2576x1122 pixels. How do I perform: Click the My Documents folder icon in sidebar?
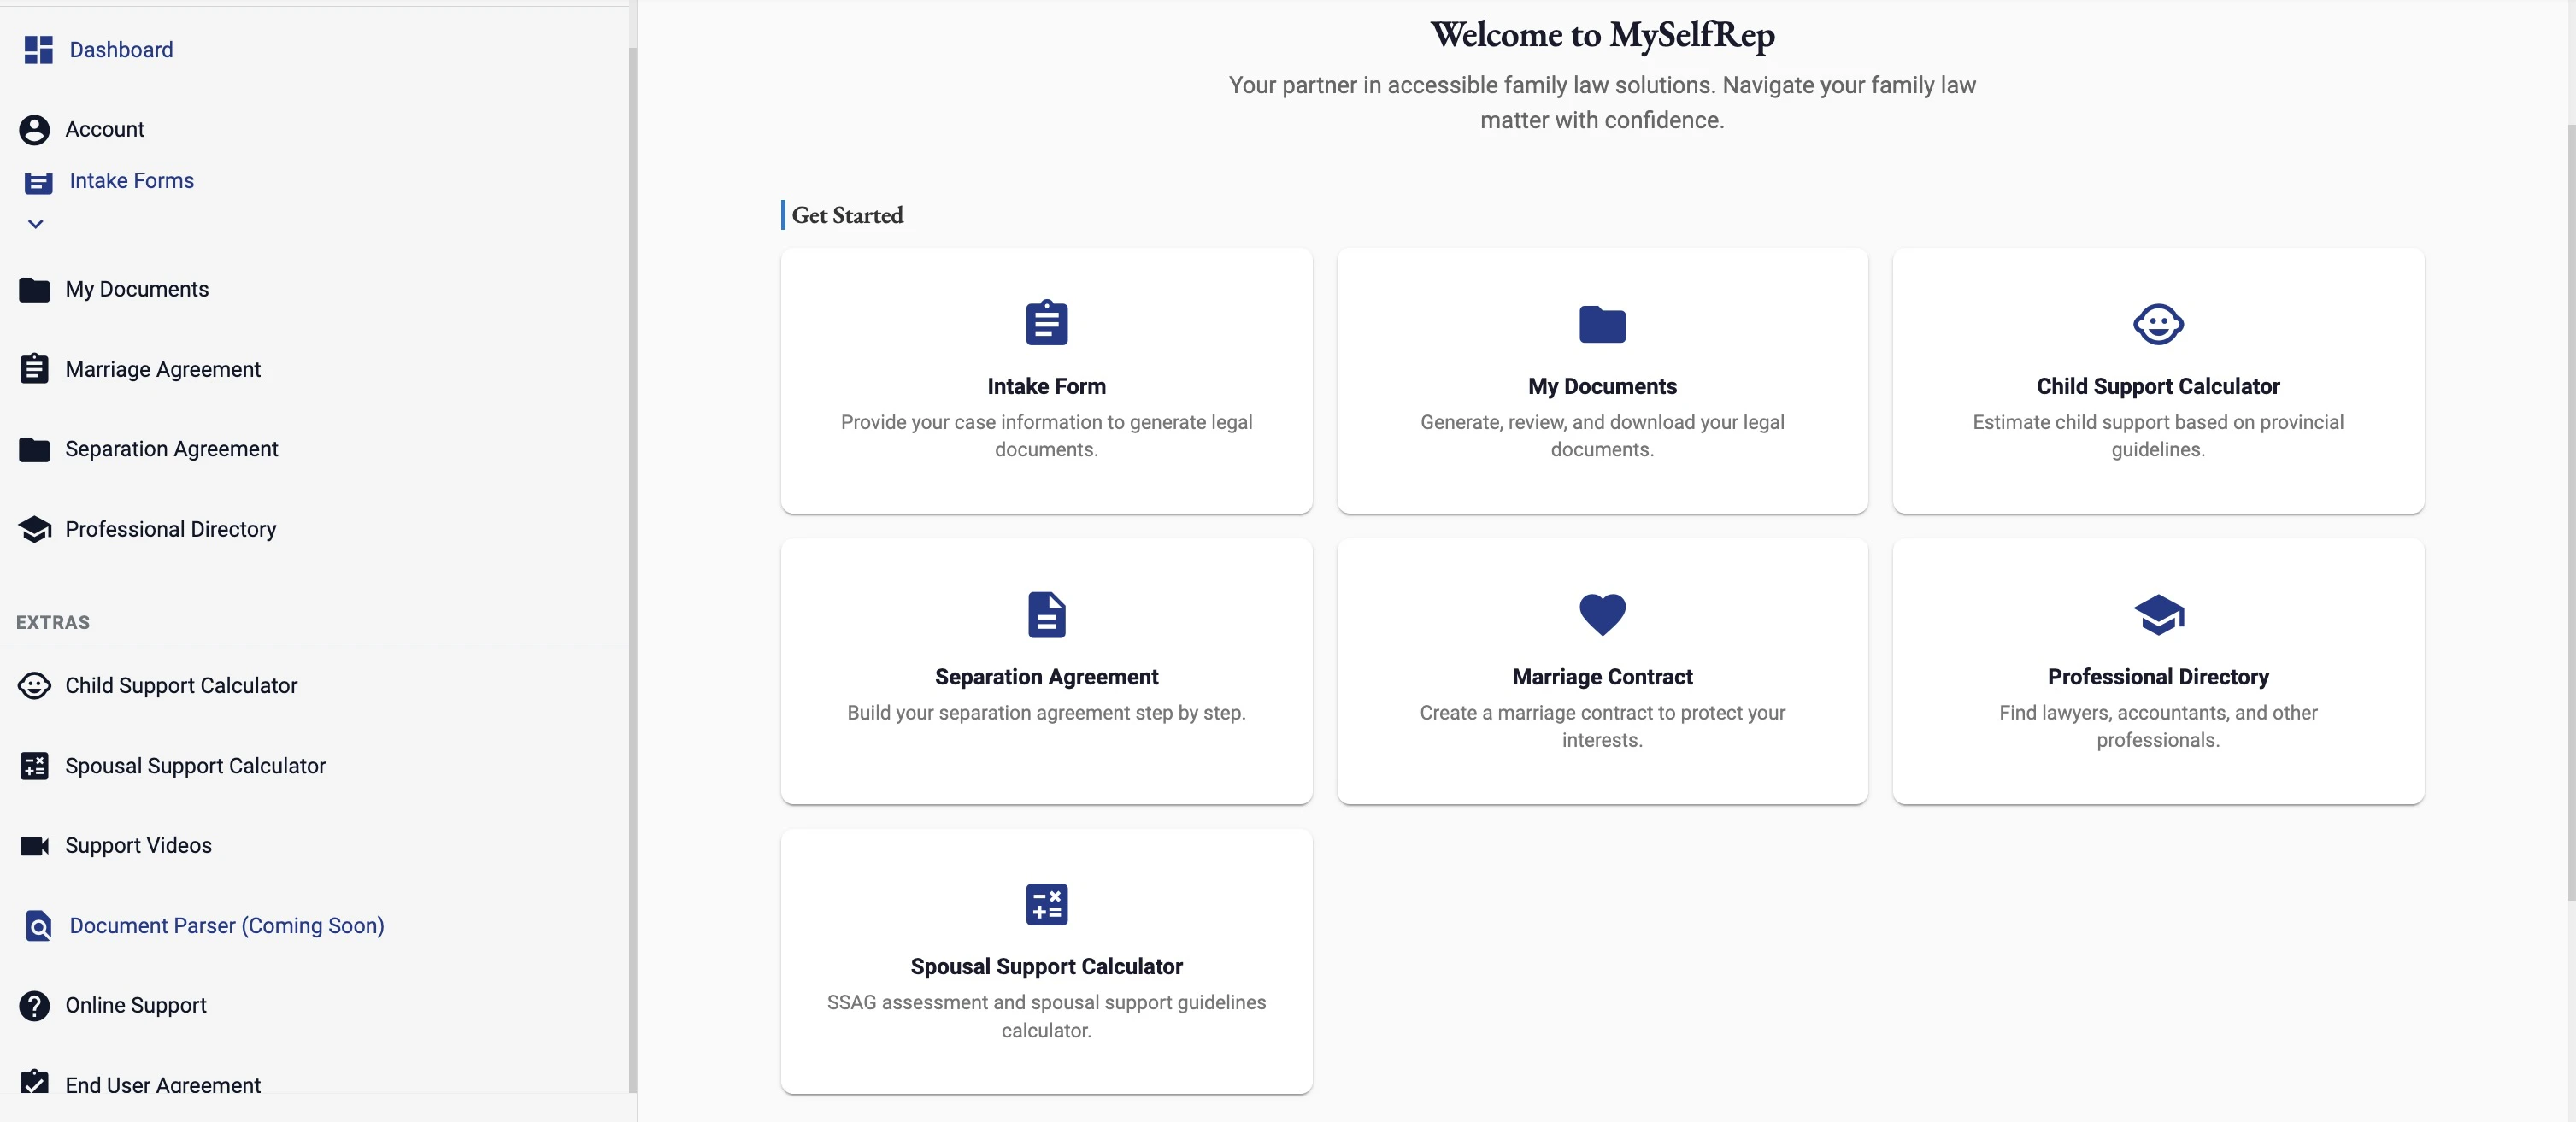pyautogui.click(x=34, y=290)
